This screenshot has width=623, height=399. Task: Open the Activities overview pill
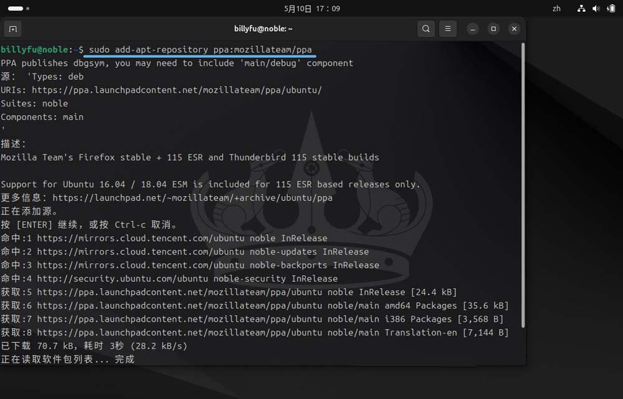coord(16,9)
